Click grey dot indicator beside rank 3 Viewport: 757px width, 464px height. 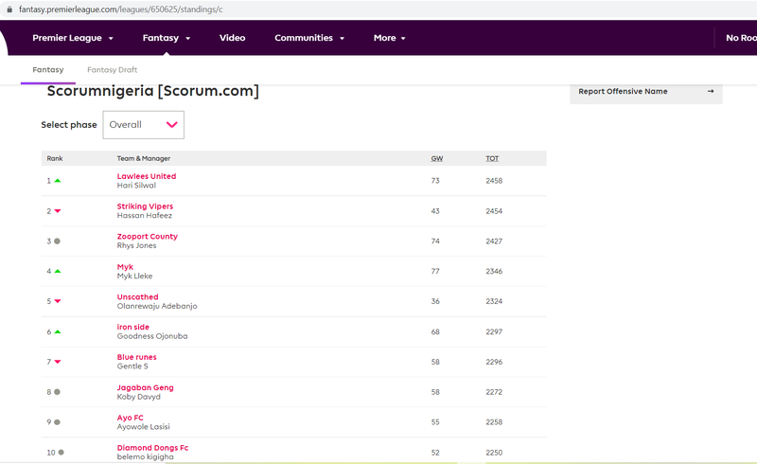pyautogui.click(x=57, y=241)
